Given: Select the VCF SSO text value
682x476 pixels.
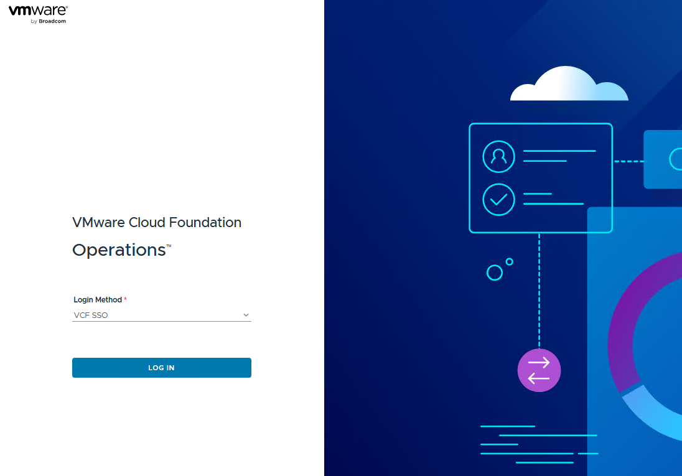Looking at the screenshot, I should click(91, 315).
